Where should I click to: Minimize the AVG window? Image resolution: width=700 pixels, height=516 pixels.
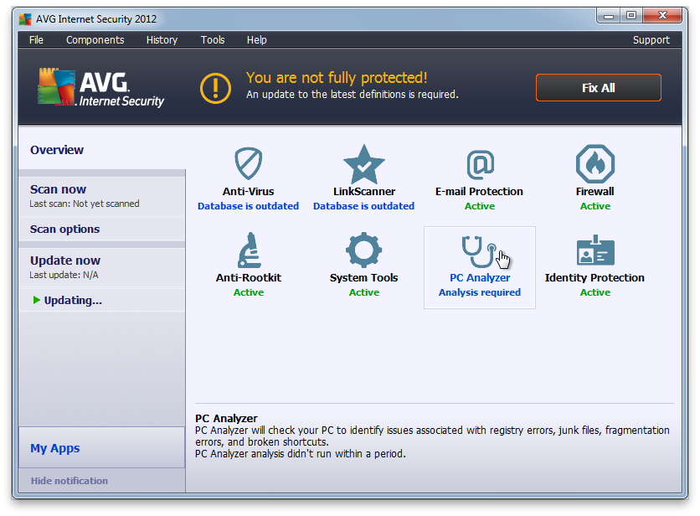pos(608,17)
